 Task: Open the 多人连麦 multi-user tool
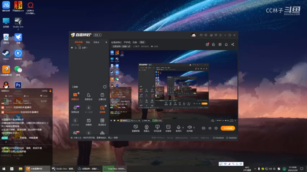(89, 109)
